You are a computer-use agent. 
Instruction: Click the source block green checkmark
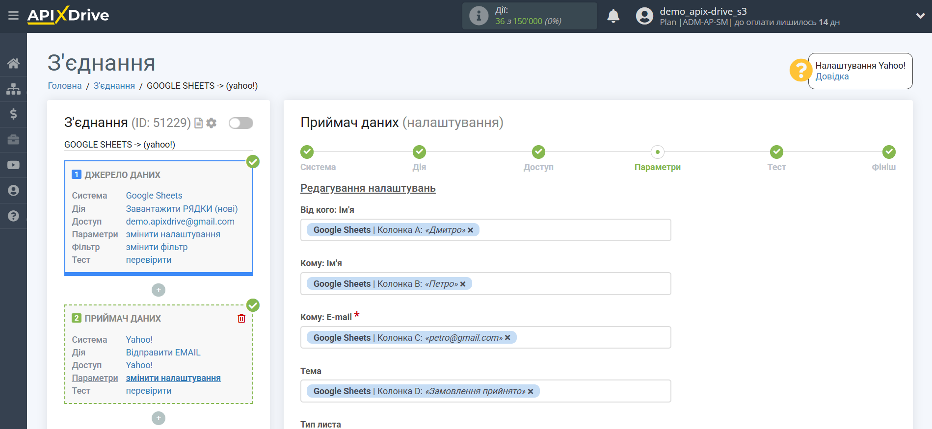point(253,161)
